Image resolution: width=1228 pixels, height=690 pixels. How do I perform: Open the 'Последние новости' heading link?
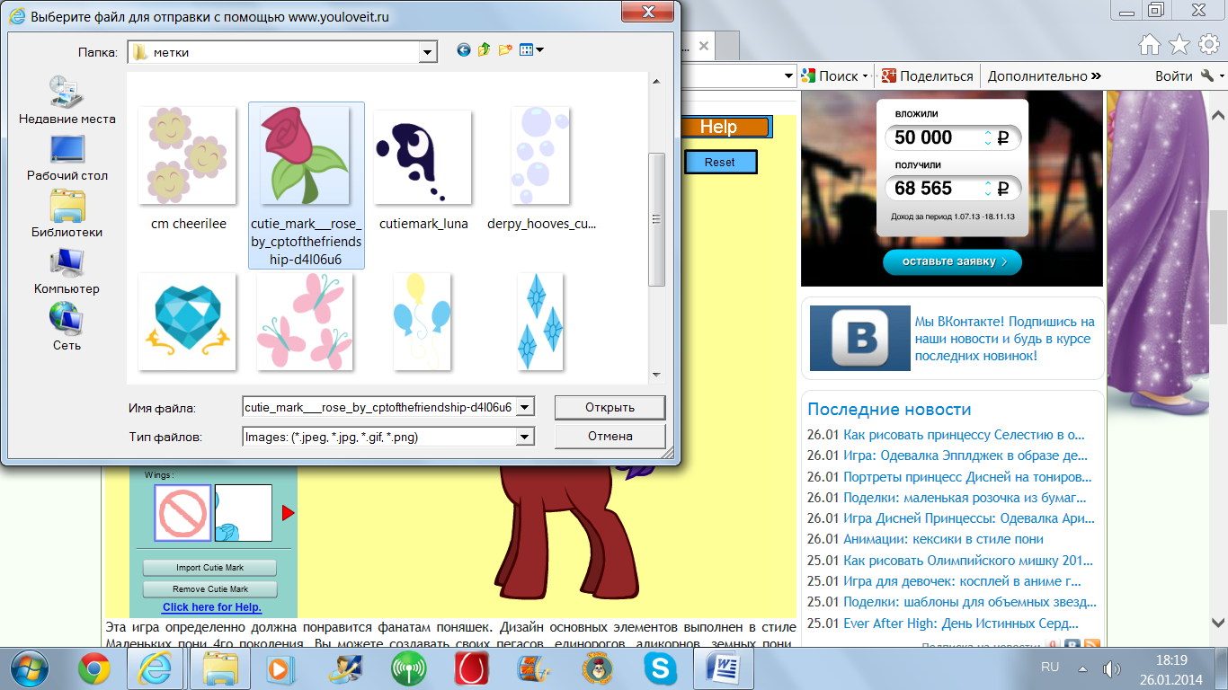click(889, 409)
